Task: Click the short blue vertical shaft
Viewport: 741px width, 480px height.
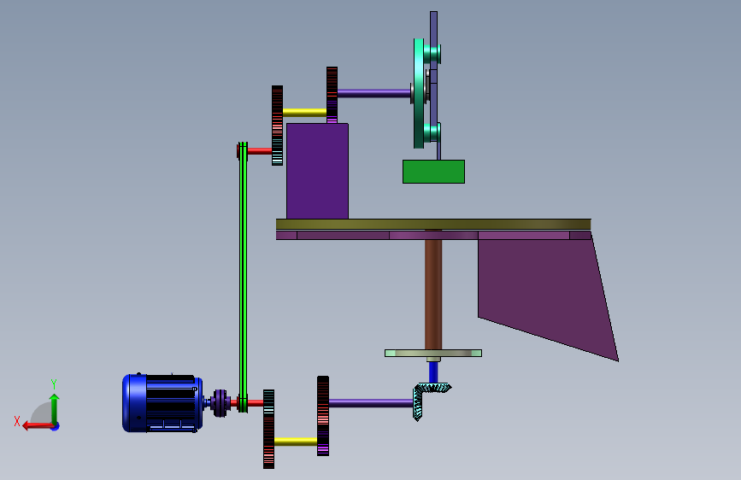Action: click(433, 372)
